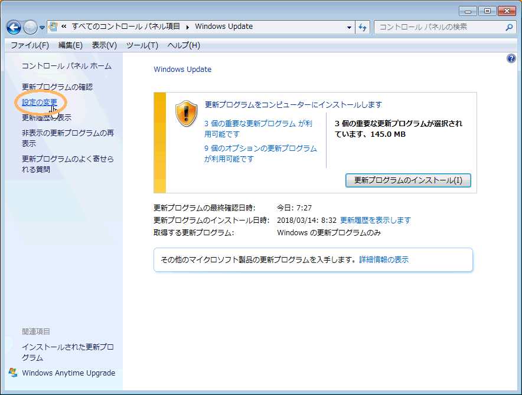The height and width of the screenshot is (395, 522).
Task: Click 更新プログラムをコンピューターにインストールします heading
Action: pyautogui.click(x=293, y=105)
